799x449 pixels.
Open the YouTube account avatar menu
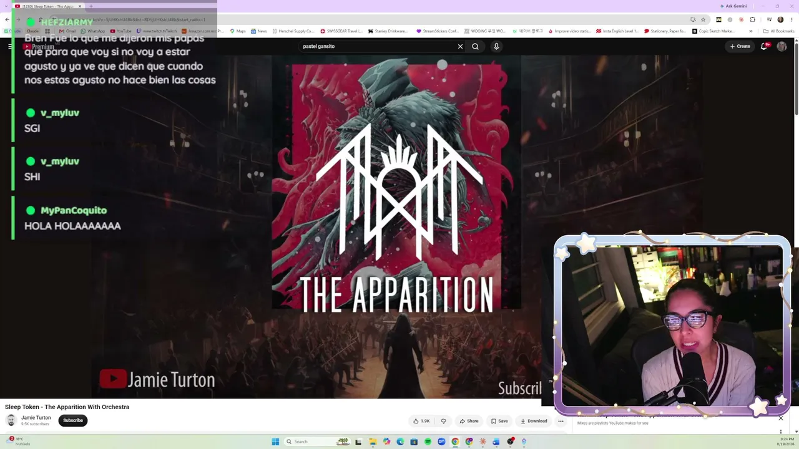[x=782, y=46]
